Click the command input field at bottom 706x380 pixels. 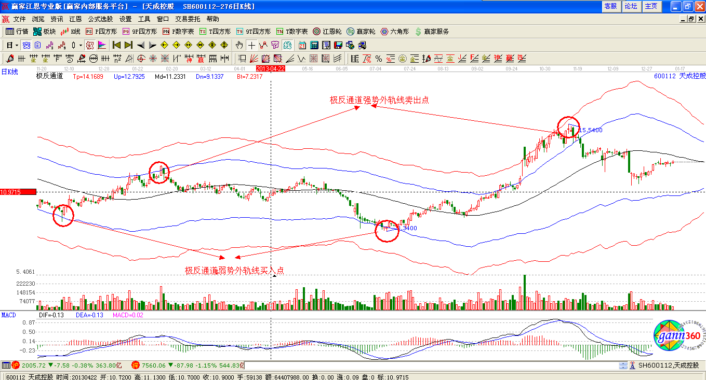pos(431,365)
